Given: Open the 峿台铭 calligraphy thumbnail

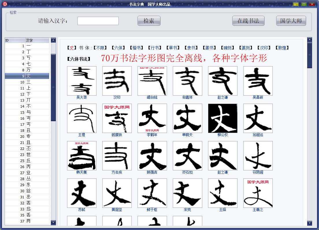Looking at the screenshot, I should pyautogui.click(x=152, y=81).
